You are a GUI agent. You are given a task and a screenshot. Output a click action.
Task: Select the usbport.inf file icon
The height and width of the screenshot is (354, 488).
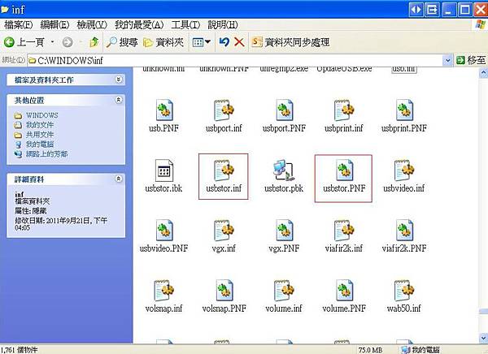tap(224, 110)
